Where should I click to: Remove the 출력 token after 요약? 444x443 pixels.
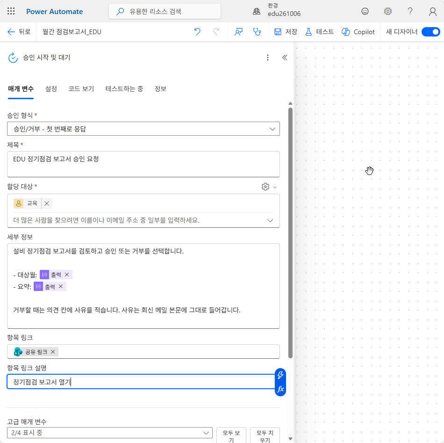(61, 287)
